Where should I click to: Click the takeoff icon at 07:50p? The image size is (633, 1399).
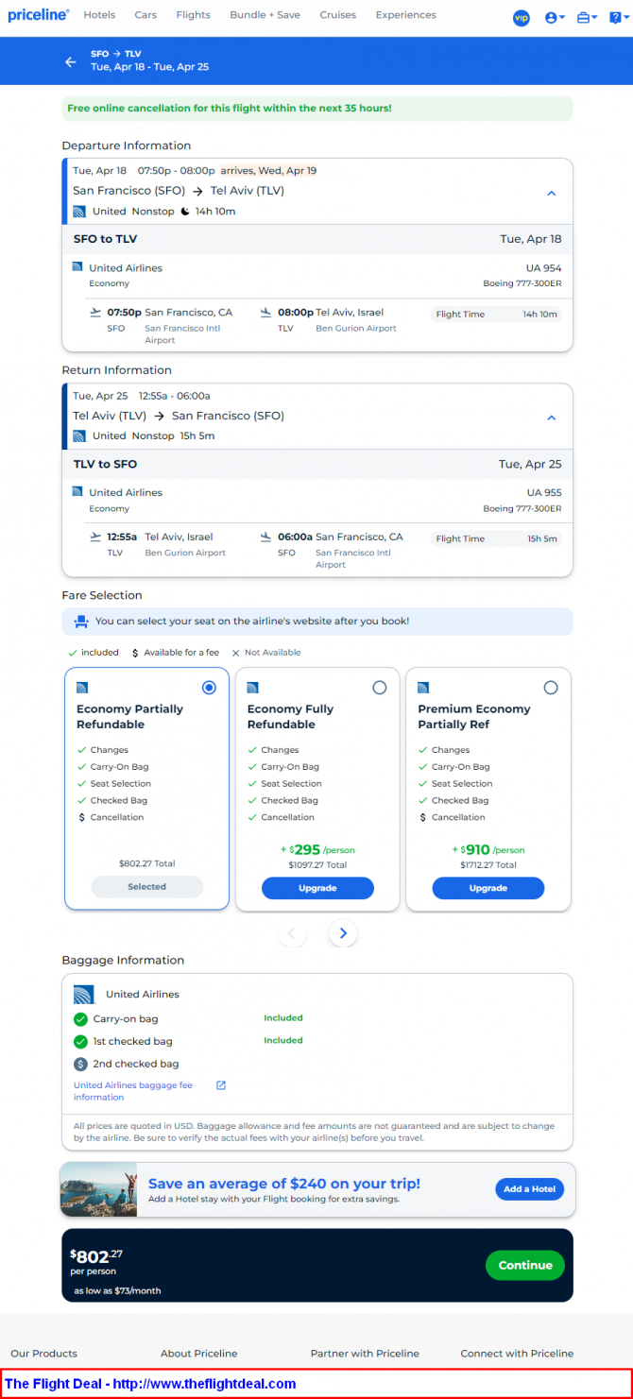(94, 312)
